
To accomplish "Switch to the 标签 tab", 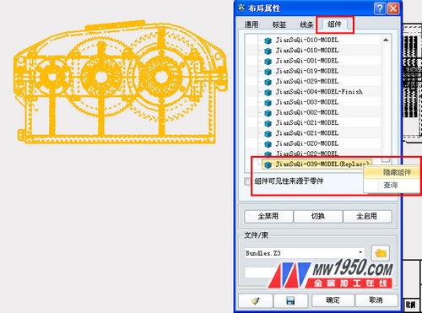I will [x=279, y=24].
